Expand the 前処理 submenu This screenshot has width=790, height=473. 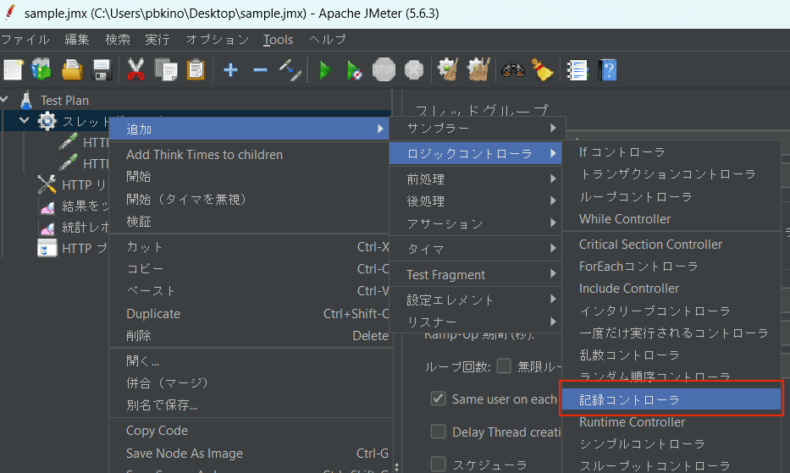tap(475, 179)
